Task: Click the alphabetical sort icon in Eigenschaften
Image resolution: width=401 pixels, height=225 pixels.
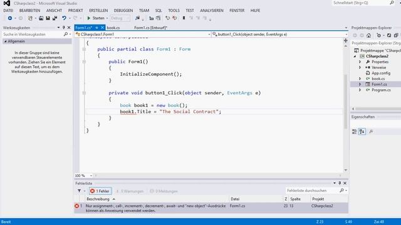Action: click(362, 132)
